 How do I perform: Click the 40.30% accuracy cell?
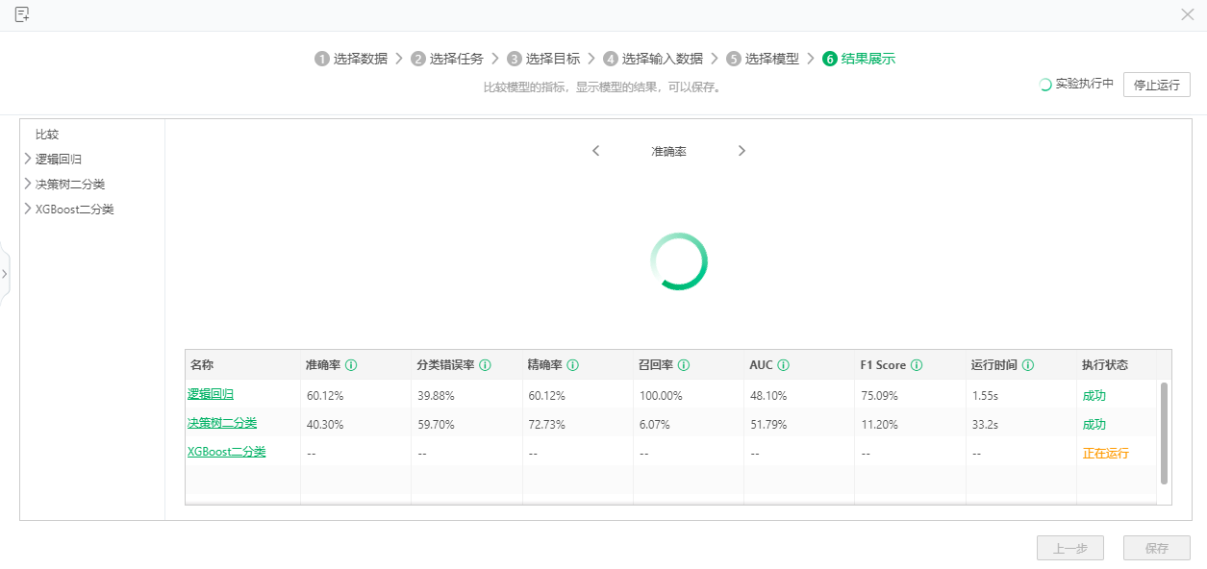point(325,424)
